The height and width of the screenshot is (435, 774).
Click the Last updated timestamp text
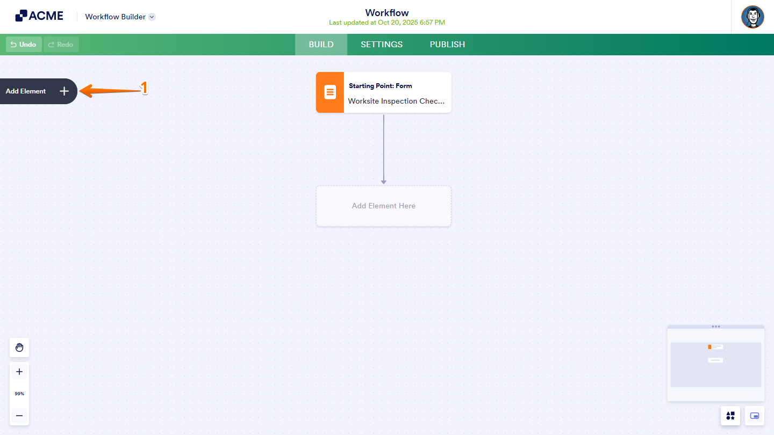point(387,23)
